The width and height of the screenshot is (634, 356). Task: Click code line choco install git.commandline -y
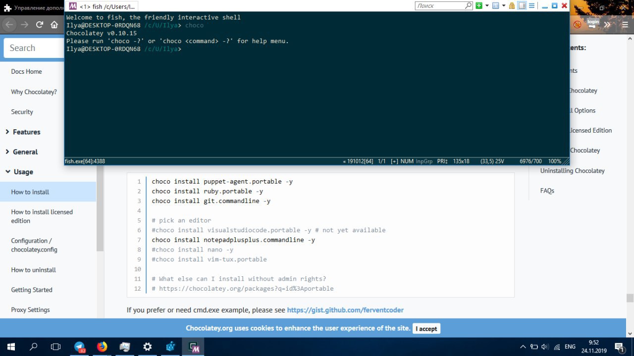(211, 201)
